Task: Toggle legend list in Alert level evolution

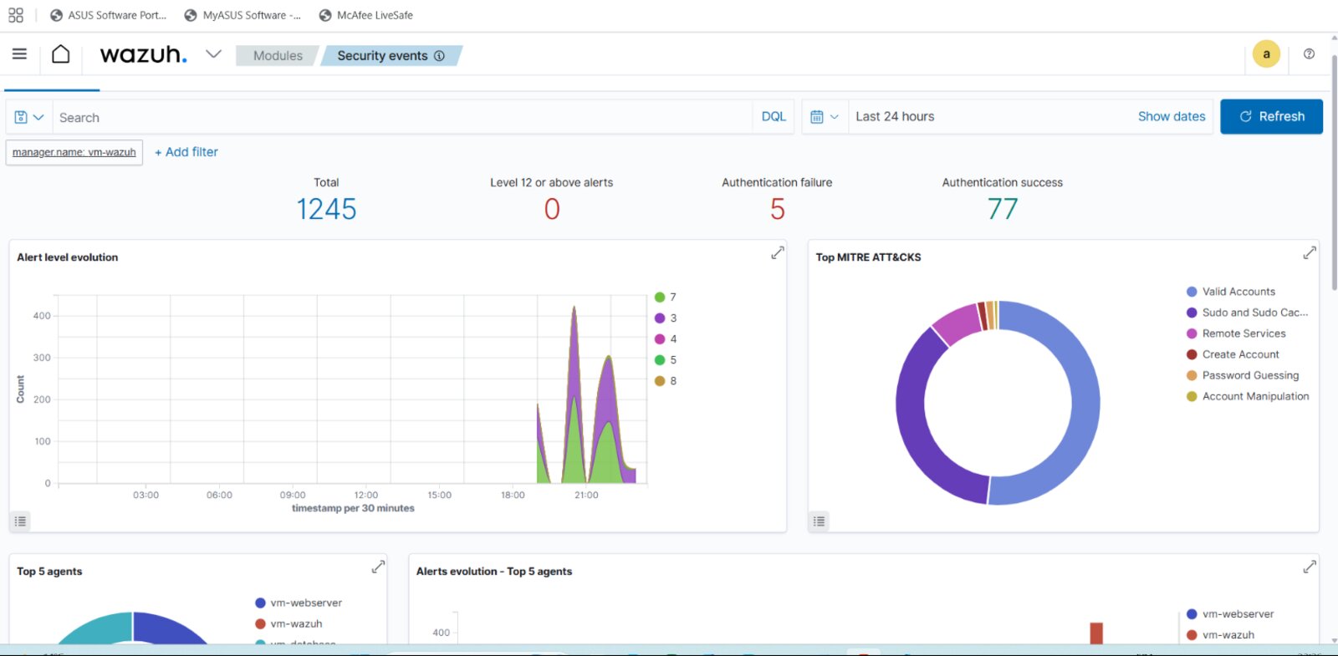Action: click(20, 521)
